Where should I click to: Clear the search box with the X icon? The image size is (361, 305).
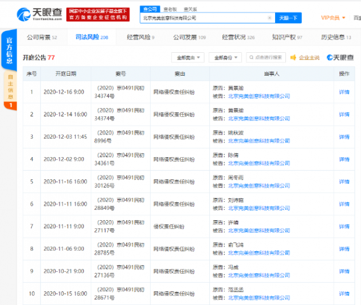269,18
